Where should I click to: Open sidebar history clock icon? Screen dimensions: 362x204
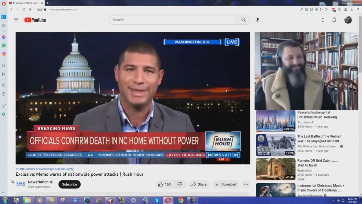click(x=4, y=94)
